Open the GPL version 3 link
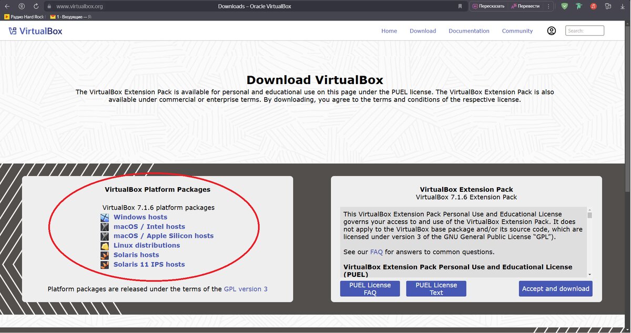 (x=246, y=289)
